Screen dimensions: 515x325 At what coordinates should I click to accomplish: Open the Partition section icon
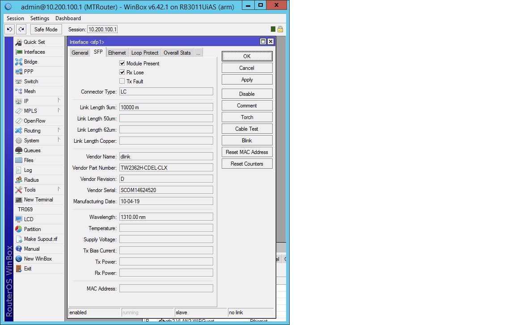[x=19, y=229]
